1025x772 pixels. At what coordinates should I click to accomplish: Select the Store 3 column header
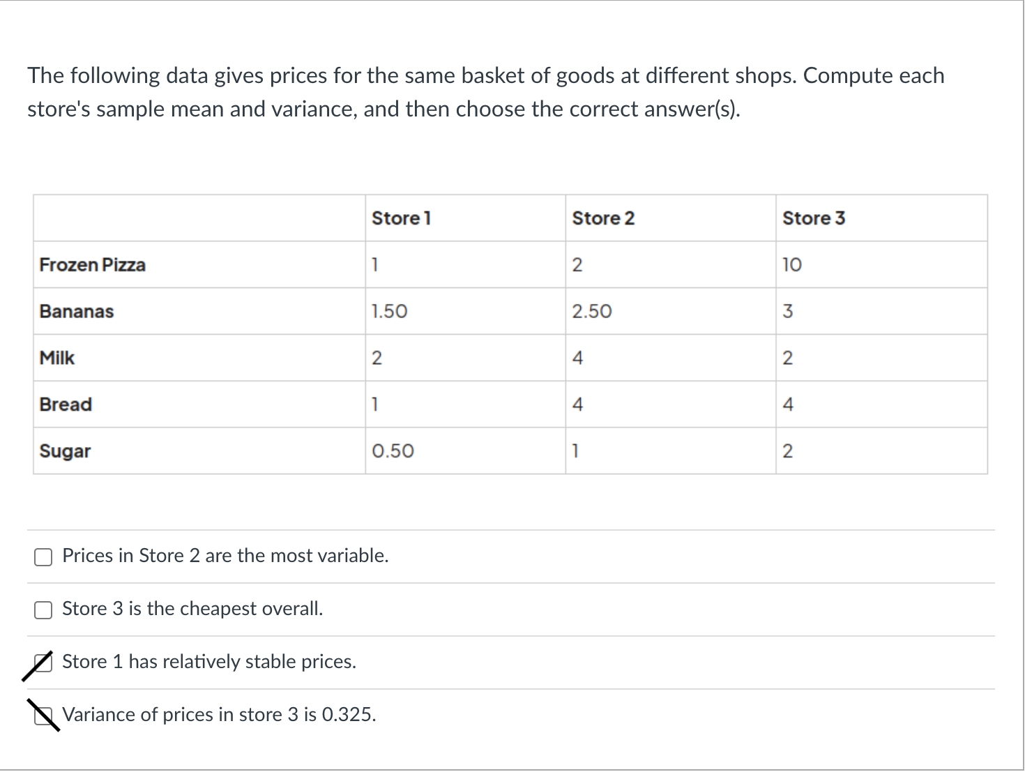click(814, 218)
